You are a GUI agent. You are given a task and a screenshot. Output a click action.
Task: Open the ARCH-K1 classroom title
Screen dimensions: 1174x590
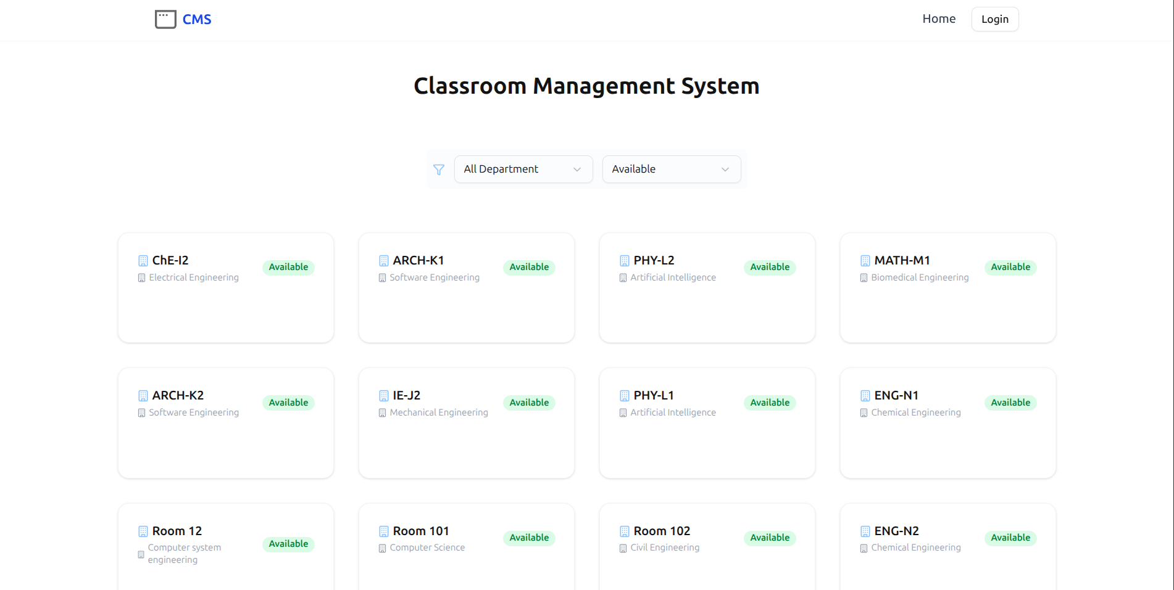[418, 261]
